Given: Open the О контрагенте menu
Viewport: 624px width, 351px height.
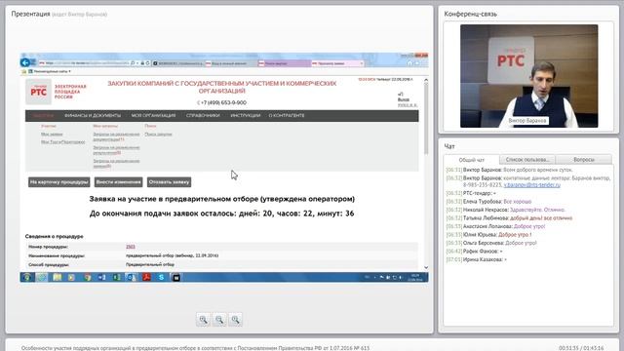Looking at the screenshot, I should (x=287, y=116).
